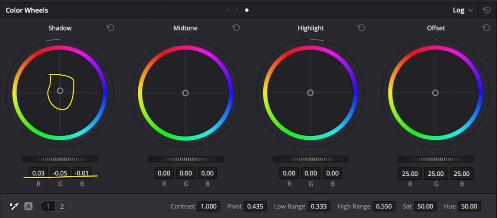497x218 pixels.
Task: Click the Highlight master jog wheel
Action: (311, 159)
